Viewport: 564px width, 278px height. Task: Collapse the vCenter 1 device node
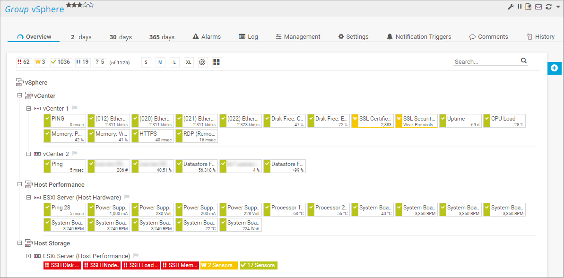(x=28, y=109)
